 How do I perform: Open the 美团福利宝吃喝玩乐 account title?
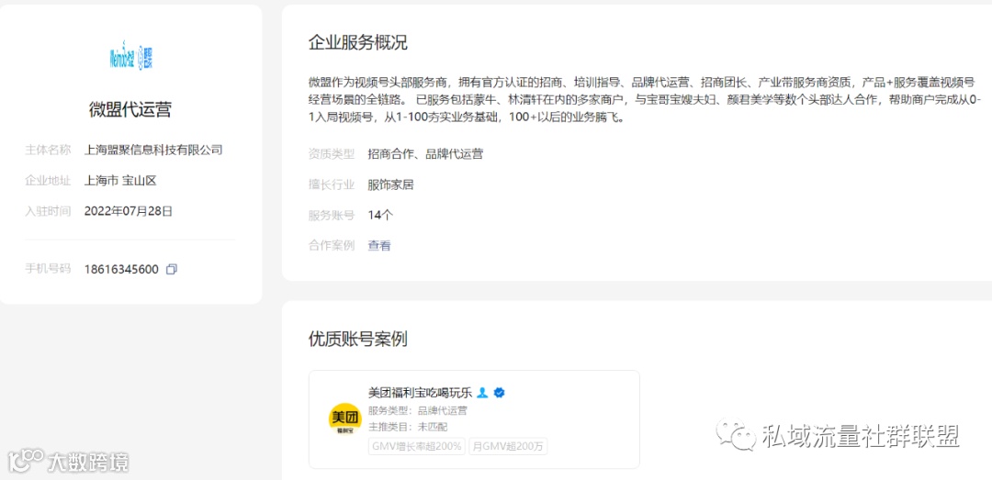click(x=420, y=393)
